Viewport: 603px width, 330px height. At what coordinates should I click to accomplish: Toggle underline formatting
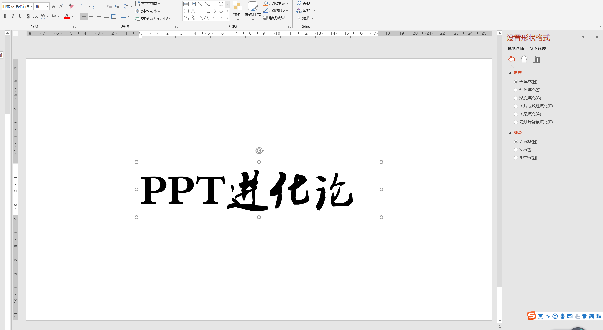[x=20, y=16]
